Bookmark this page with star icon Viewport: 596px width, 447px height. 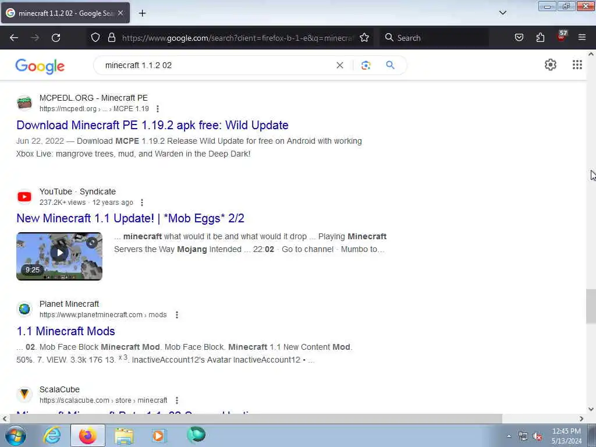click(x=364, y=37)
